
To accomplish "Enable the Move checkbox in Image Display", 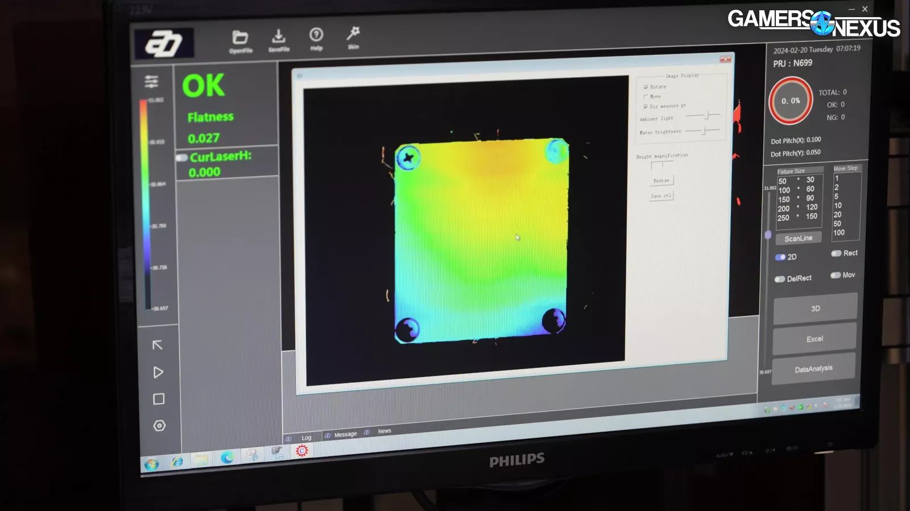I will [x=646, y=97].
